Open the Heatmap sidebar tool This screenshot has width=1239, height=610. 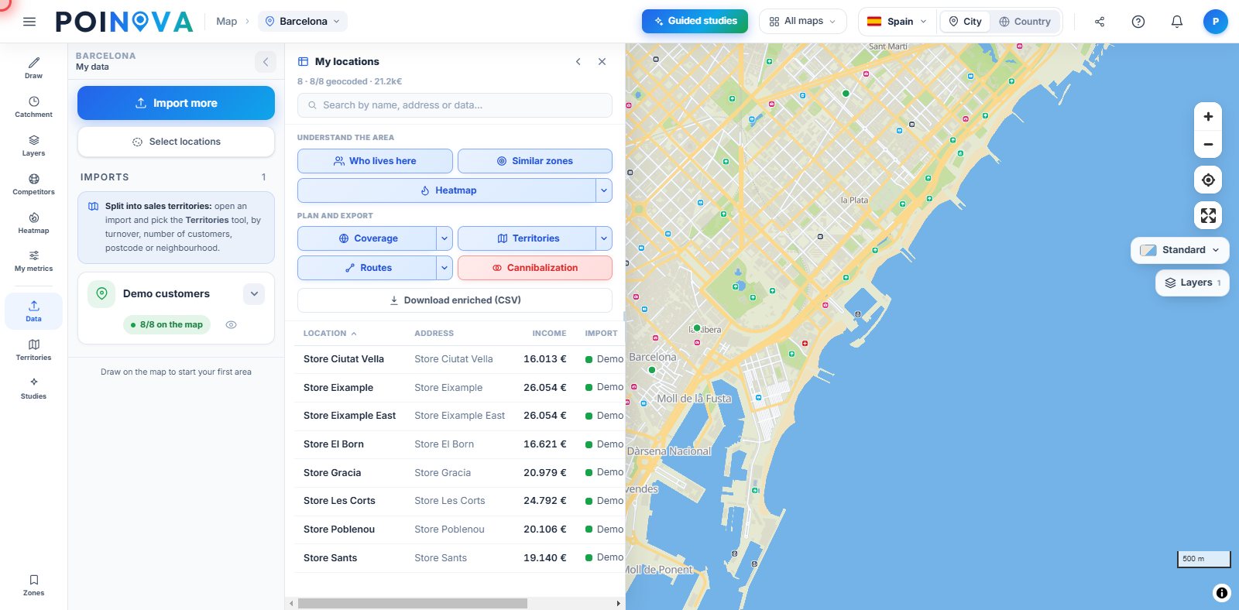[x=33, y=223]
